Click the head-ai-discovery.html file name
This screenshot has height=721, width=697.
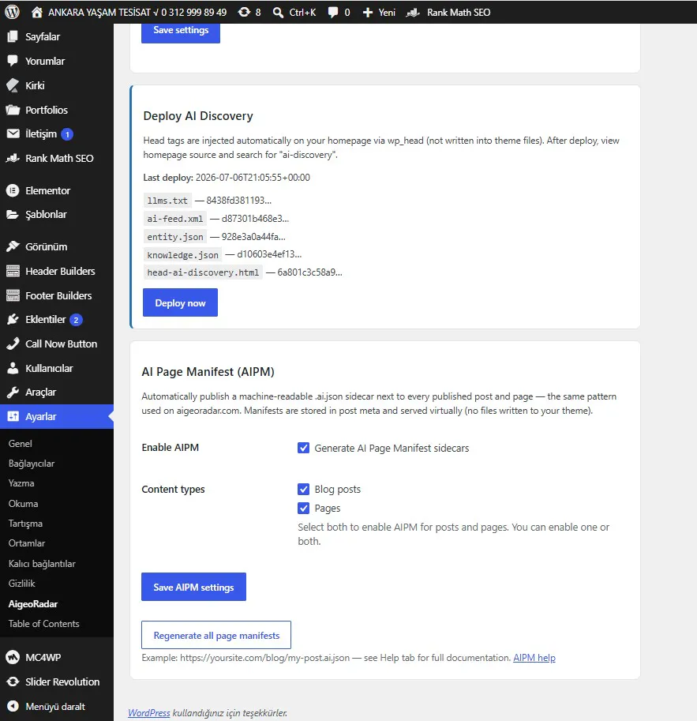[x=203, y=272]
